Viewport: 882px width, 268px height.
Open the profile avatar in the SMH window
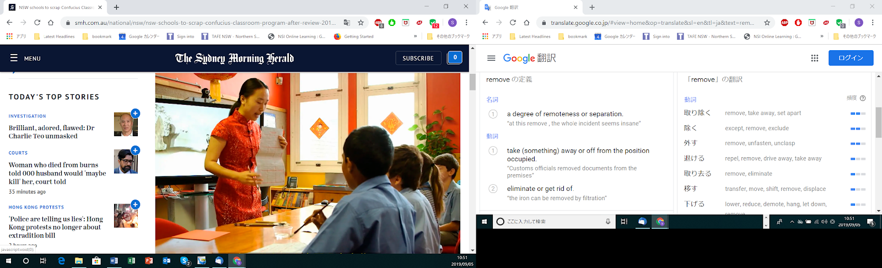point(453,23)
